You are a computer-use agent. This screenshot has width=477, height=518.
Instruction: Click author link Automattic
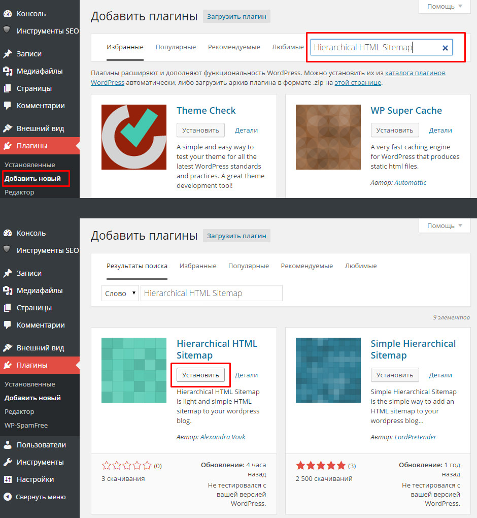pos(411,182)
